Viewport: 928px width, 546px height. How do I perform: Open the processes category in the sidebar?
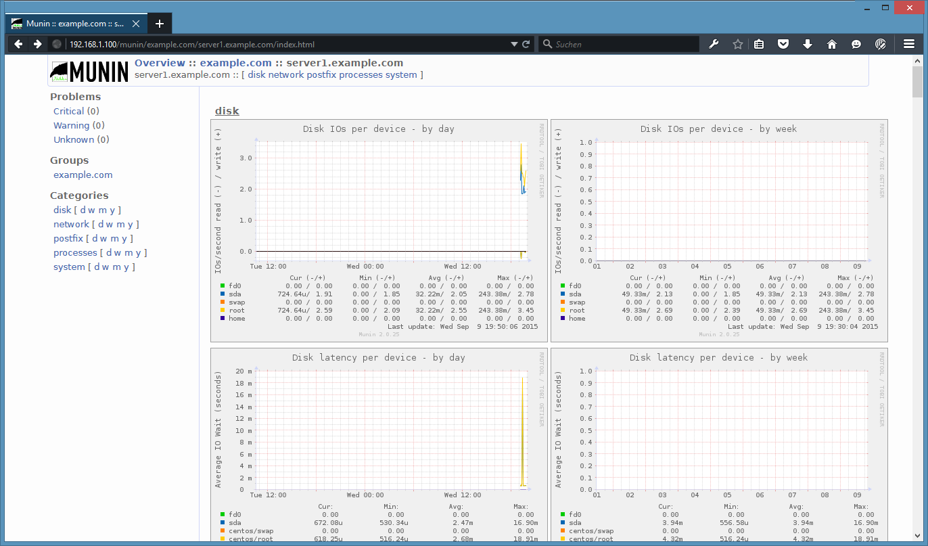[x=75, y=253]
